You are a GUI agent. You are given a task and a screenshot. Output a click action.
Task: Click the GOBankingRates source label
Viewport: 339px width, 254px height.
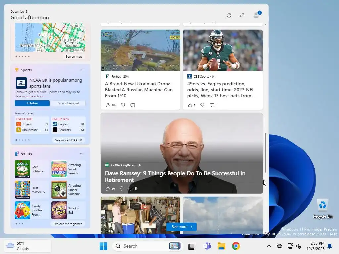tap(123, 165)
